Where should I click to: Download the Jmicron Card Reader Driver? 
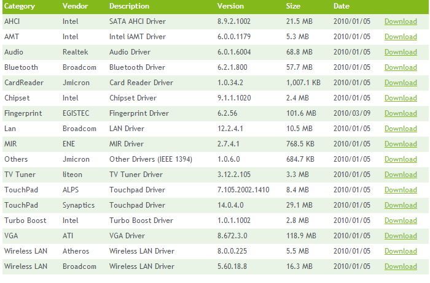pyautogui.click(x=401, y=83)
